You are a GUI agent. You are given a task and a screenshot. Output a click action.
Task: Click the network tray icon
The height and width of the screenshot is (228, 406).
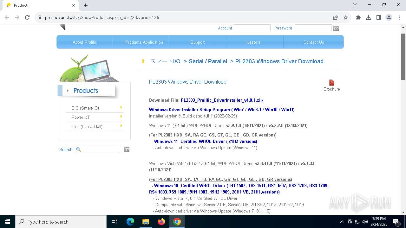[x=357, y=222]
